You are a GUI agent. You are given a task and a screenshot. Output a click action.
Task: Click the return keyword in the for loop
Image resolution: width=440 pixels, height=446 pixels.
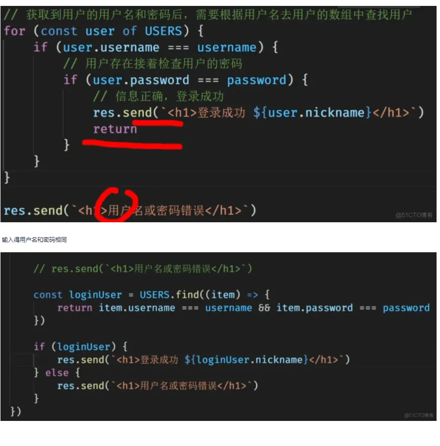point(115,129)
